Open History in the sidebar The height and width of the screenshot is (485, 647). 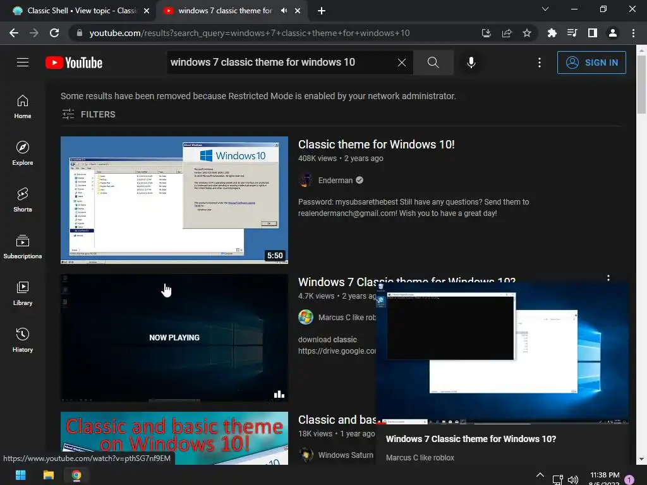23,340
